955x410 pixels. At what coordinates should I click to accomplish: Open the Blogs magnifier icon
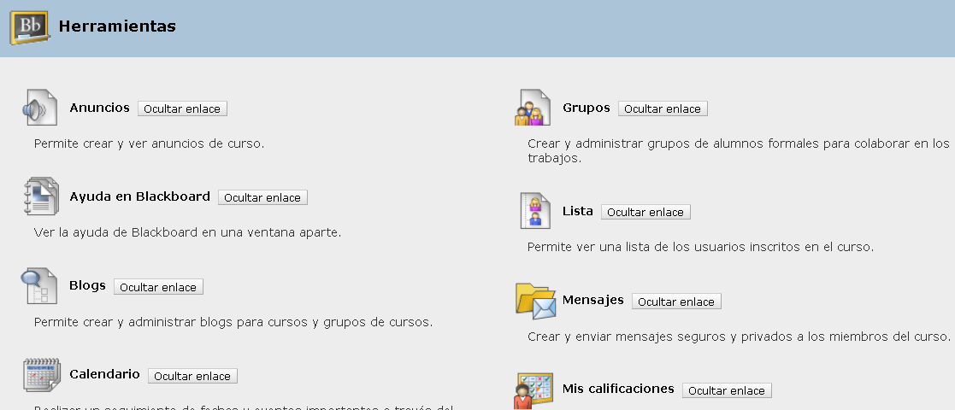(x=40, y=285)
